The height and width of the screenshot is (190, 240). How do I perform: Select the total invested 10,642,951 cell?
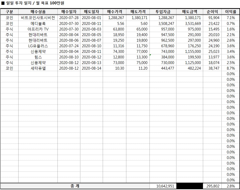163,186
